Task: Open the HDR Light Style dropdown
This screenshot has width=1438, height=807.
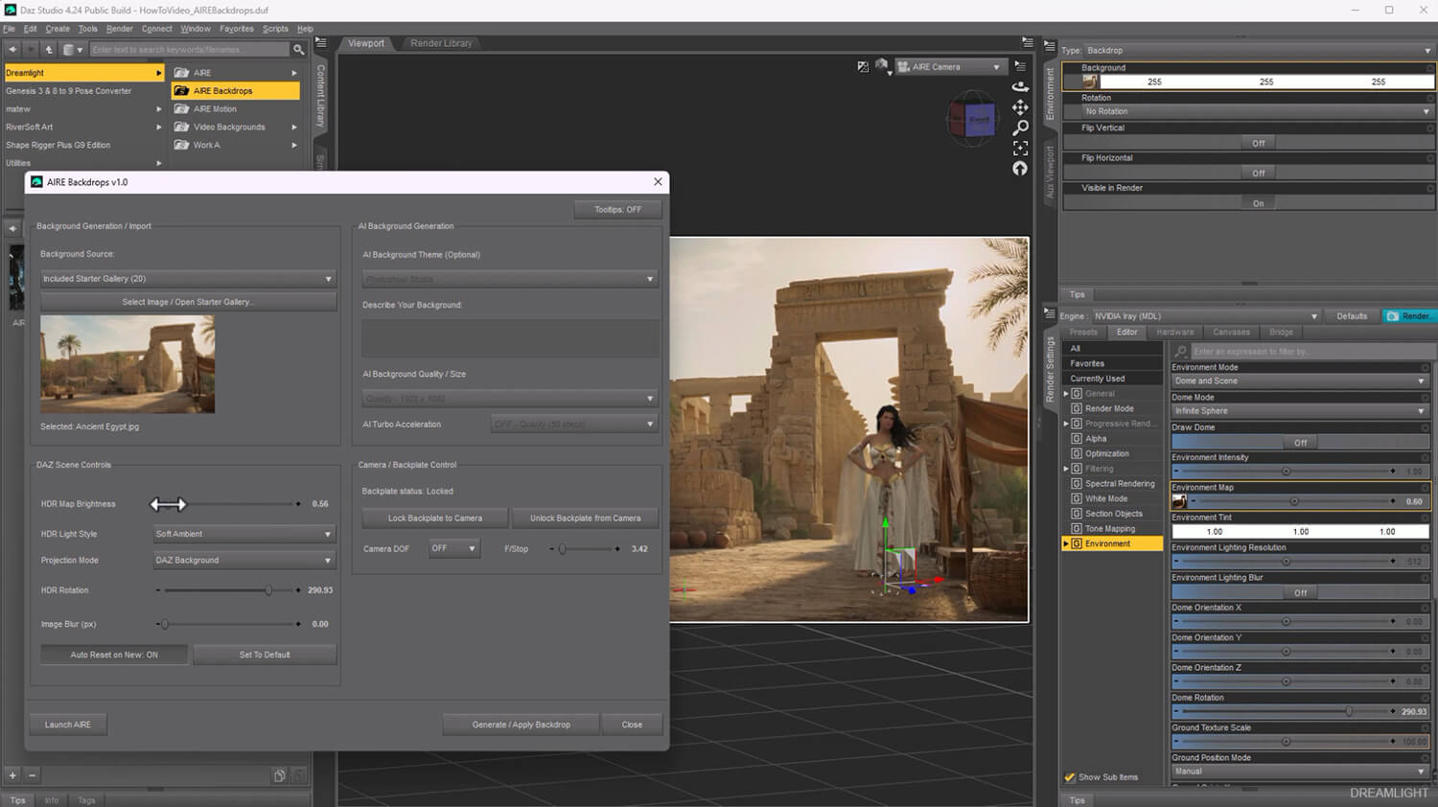Action: 244,534
